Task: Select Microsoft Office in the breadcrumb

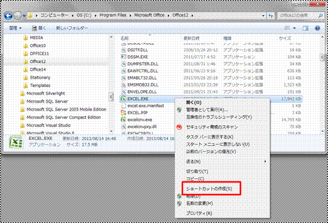Action: [149, 15]
